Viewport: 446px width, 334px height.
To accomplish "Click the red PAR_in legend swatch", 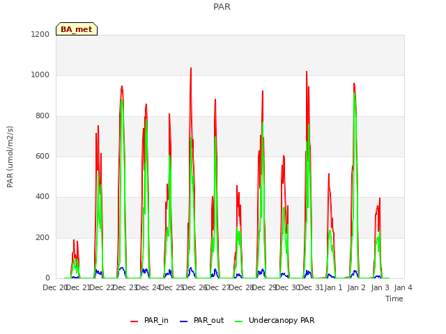I will pyautogui.click(x=134, y=321).
